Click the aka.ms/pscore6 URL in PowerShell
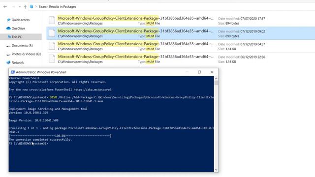Image resolution: width=315 pixels, height=177 pixels. tap(93, 89)
